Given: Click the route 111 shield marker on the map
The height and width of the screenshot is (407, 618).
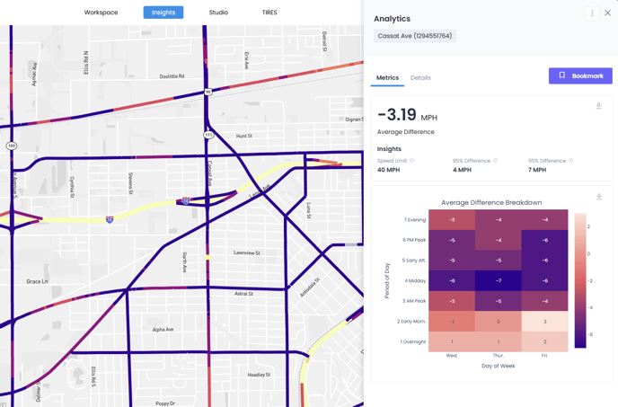Looking at the screenshot, I should 208,135.
